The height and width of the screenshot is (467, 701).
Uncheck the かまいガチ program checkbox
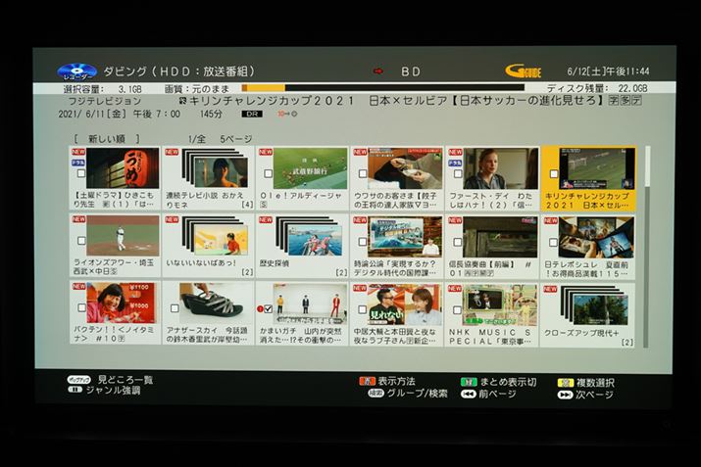[267, 308]
